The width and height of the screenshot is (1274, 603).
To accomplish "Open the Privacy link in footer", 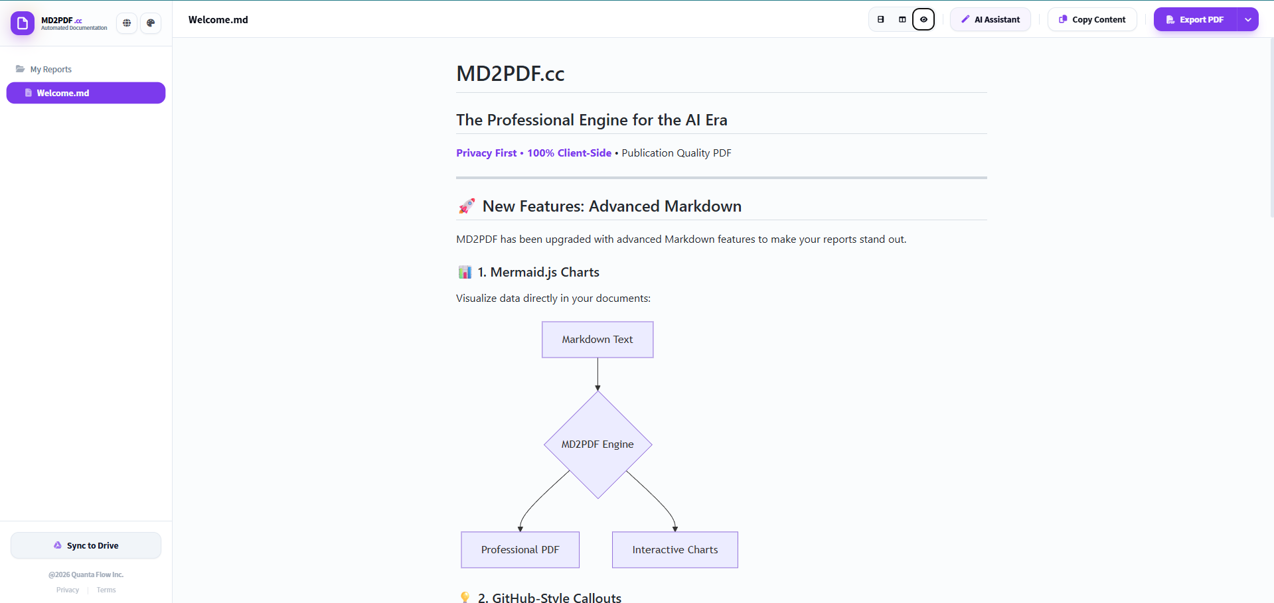I will pyautogui.click(x=68, y=590).
